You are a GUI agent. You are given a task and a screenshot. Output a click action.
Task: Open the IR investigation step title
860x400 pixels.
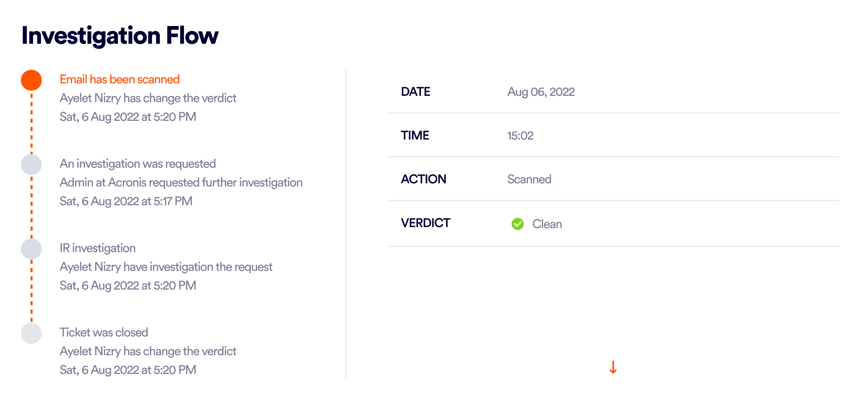[x=98, y=248]
